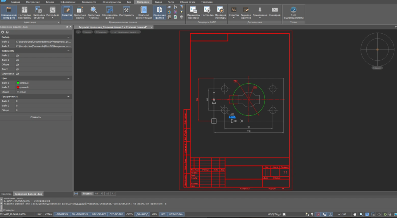This screenshot has width=397, height=218.
Task: Open the Редактор скриптов tool
Action: 246,12
